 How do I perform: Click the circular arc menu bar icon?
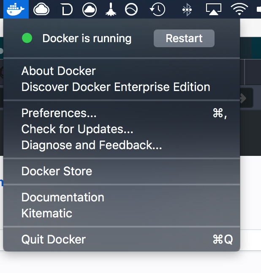point(131,9)
